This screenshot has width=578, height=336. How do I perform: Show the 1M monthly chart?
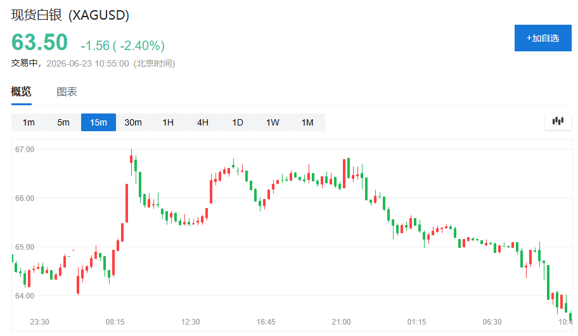click(x=307, y=122)
